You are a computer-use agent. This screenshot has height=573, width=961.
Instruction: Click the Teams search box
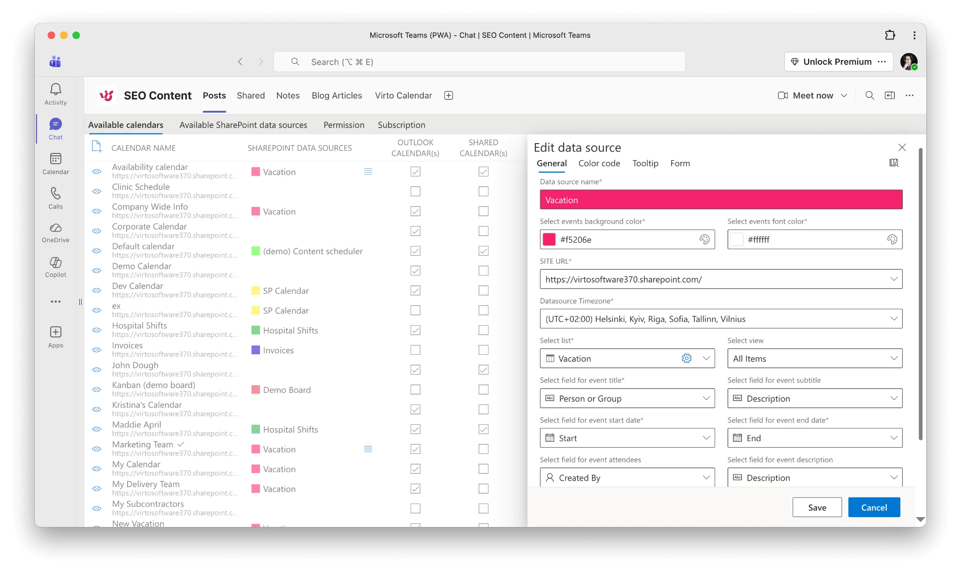(x=479, y=61)
